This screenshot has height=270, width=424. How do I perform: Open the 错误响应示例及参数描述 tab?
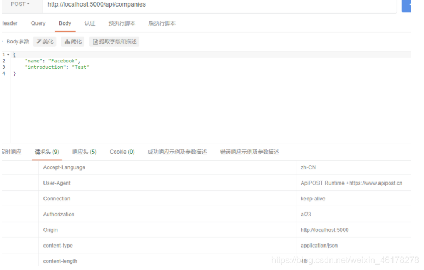pyautogui.click(x=250, y=152)
